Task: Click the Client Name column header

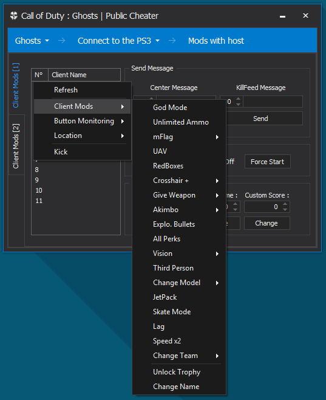Action: pos(84,75)
